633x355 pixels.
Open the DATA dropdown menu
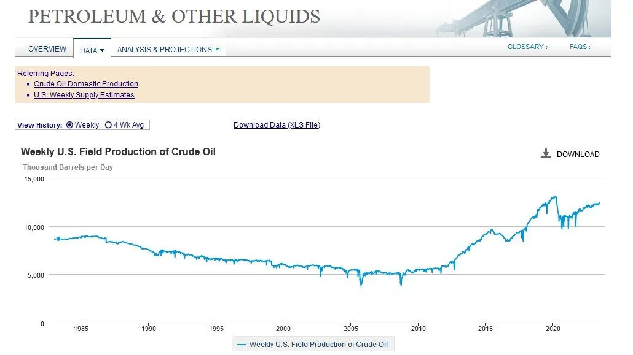(x=92, y=51)
